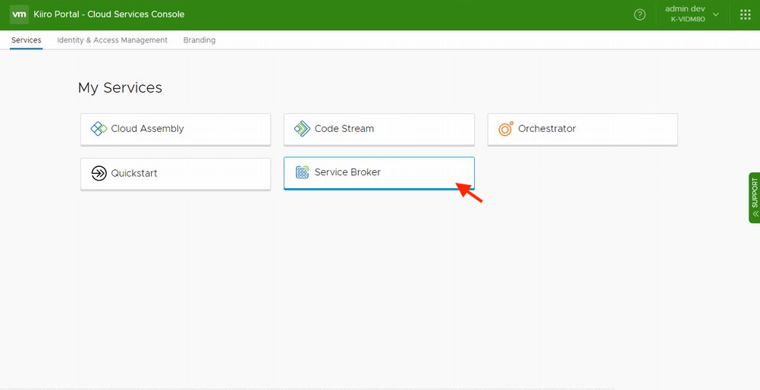The image size is (760, 390).
Task: Click the Code Stream arrows icon
Action: tap(302, 129)
